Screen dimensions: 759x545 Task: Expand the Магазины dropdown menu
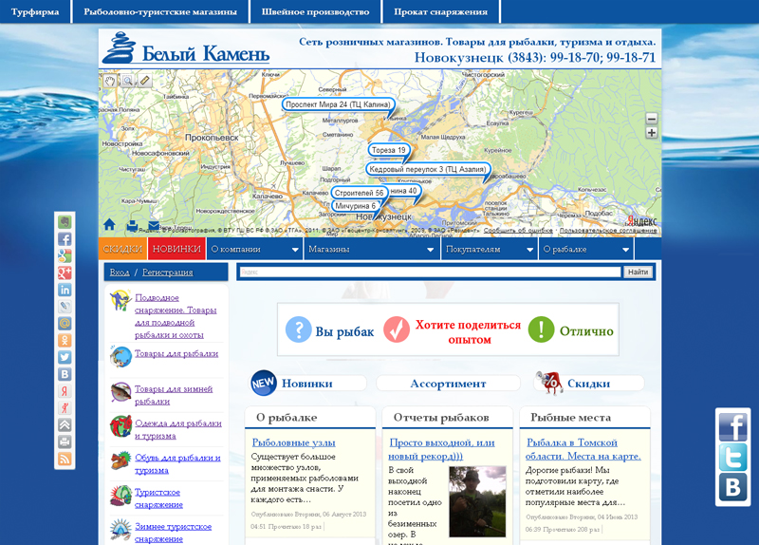click(371, 249)
